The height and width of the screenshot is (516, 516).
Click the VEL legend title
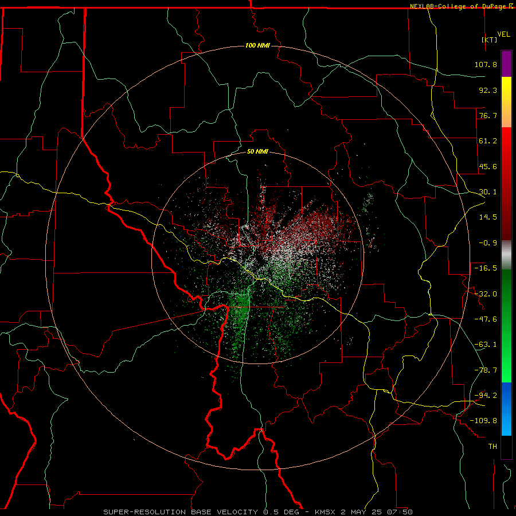(x=503, y=34)
